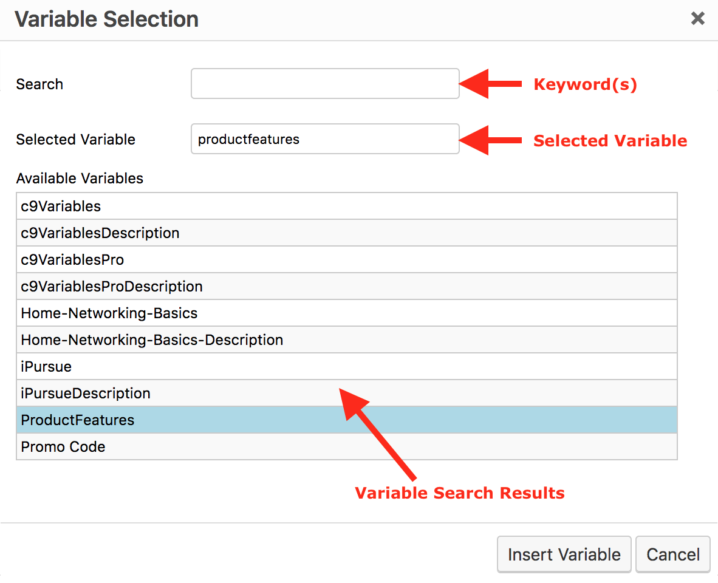Click the red Keyword(s) annotation text
Image resolution: width=718 pixels, height=583 pixels.
(585, 84)
